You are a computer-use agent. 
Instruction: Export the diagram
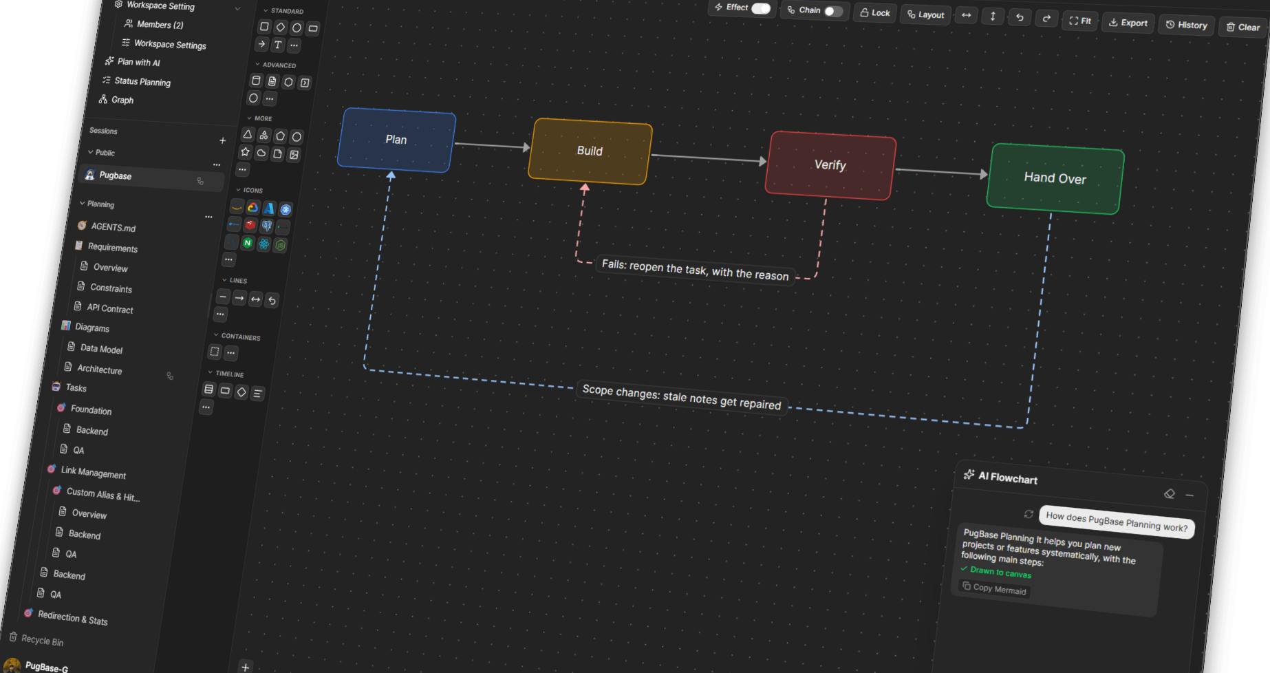tap(1128, 23)
